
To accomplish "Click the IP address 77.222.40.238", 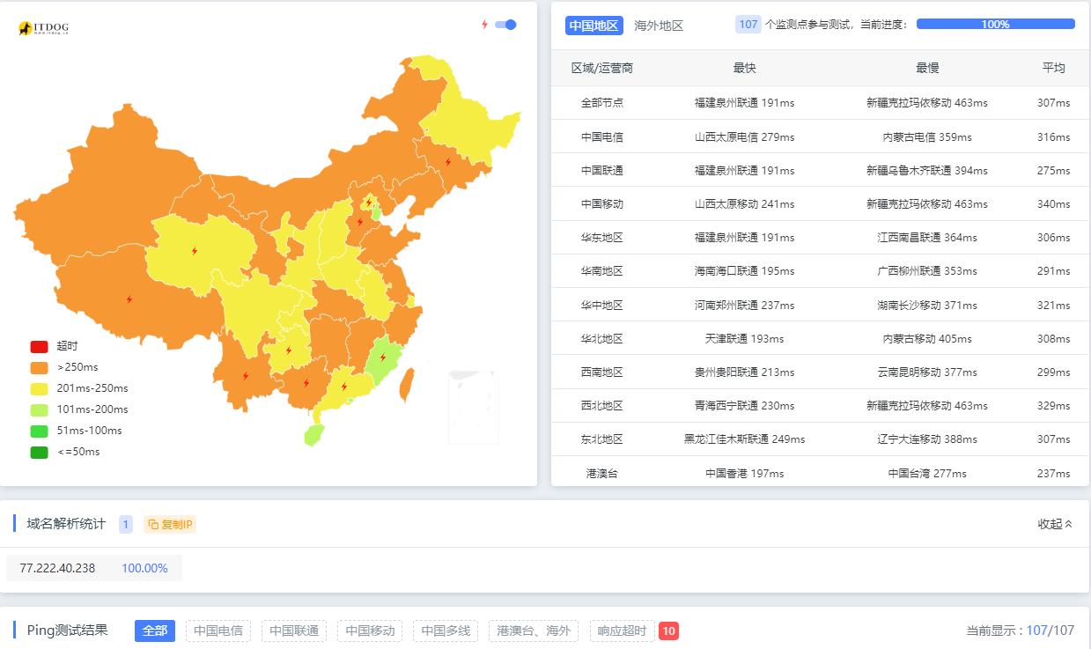I will 57,568.
